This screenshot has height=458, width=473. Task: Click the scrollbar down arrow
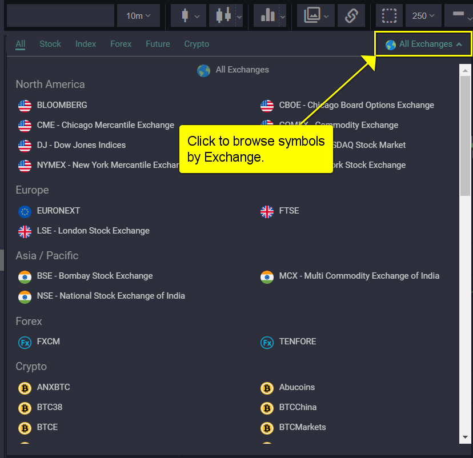[465, 437]
